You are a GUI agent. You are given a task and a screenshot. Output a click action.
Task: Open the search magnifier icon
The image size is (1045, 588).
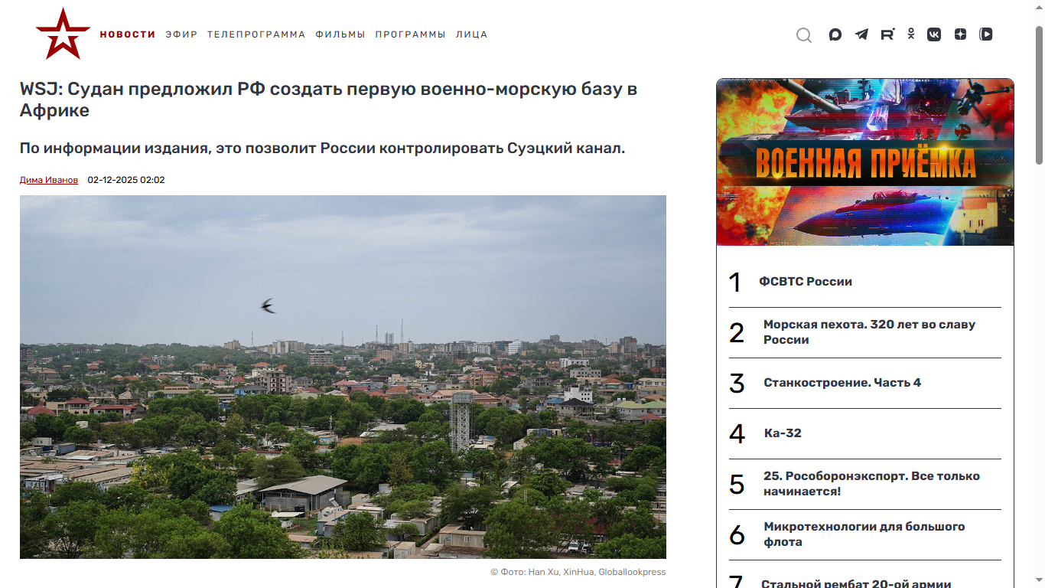[x=803, y=34]
